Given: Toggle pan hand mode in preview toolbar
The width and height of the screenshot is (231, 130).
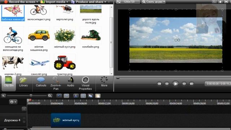Looking at the screenshot, I should tap(220, 2).
